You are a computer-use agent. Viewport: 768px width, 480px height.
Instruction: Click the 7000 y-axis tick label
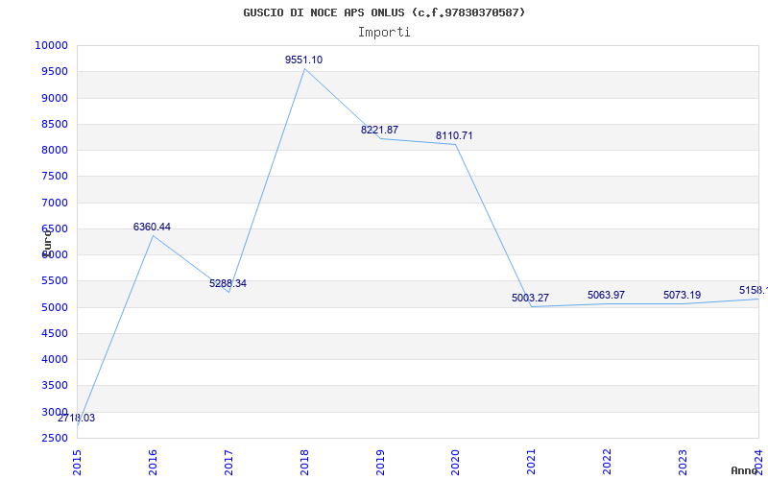54,203
